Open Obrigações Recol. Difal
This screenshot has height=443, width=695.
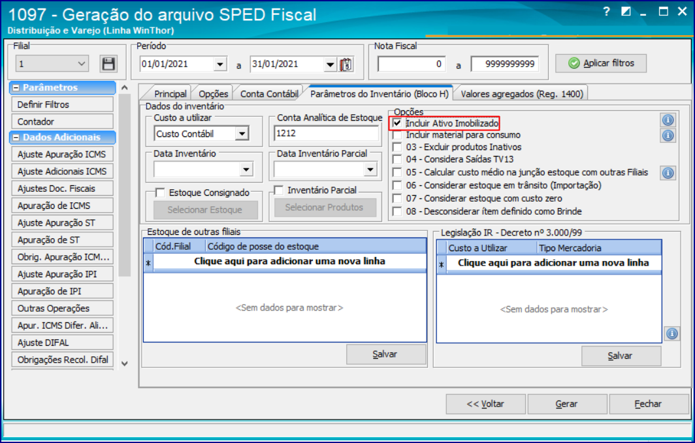click(x=62, y=359)
